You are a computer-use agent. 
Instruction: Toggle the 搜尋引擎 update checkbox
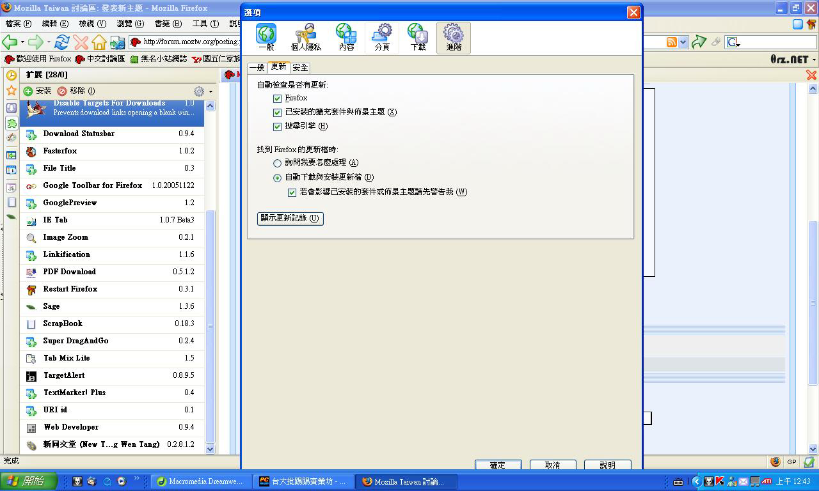click(x=277, y=127)
